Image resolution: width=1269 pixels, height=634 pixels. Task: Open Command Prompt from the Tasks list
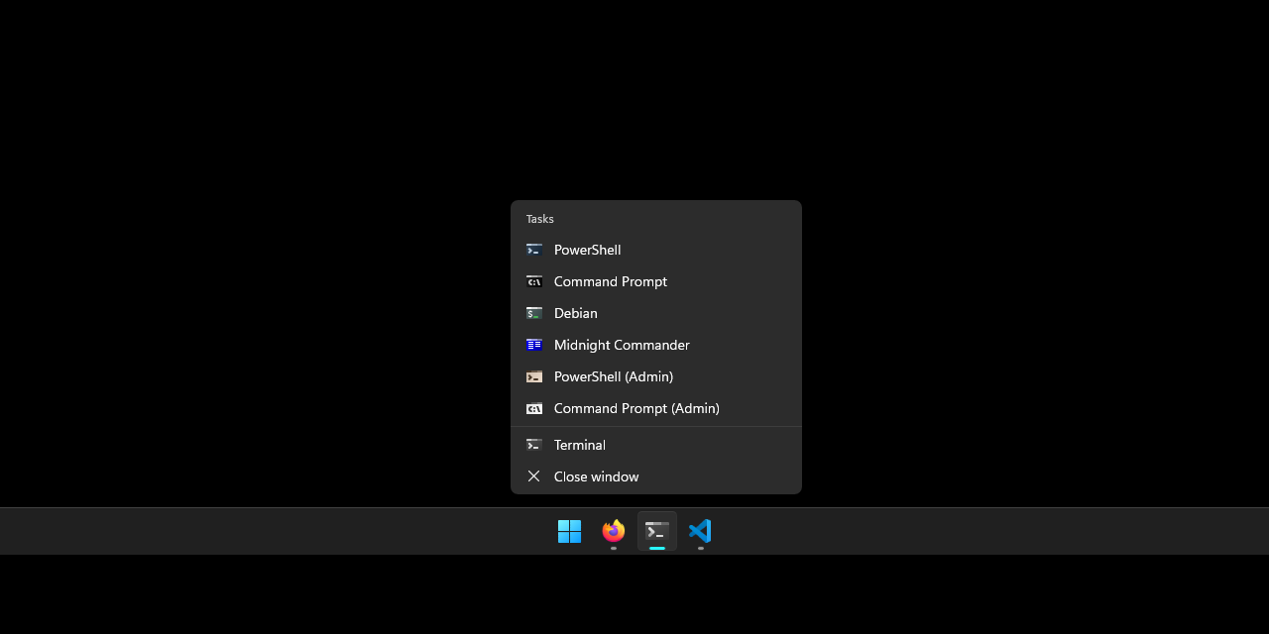[611, 281]
